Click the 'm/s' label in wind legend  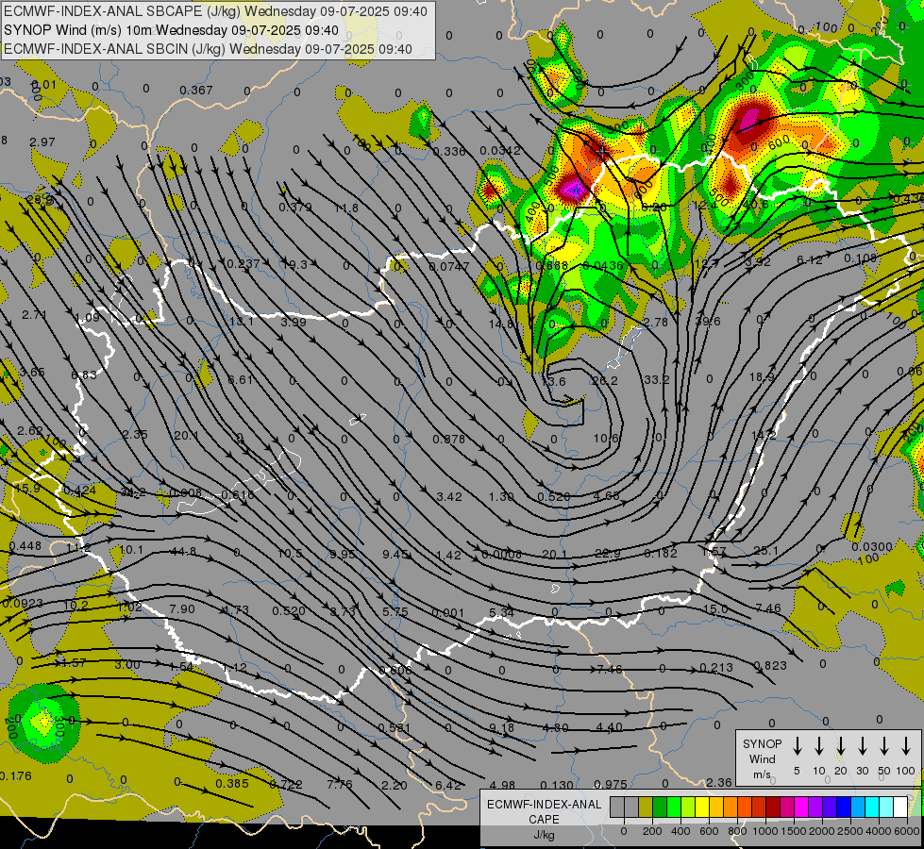coord(763,774)
